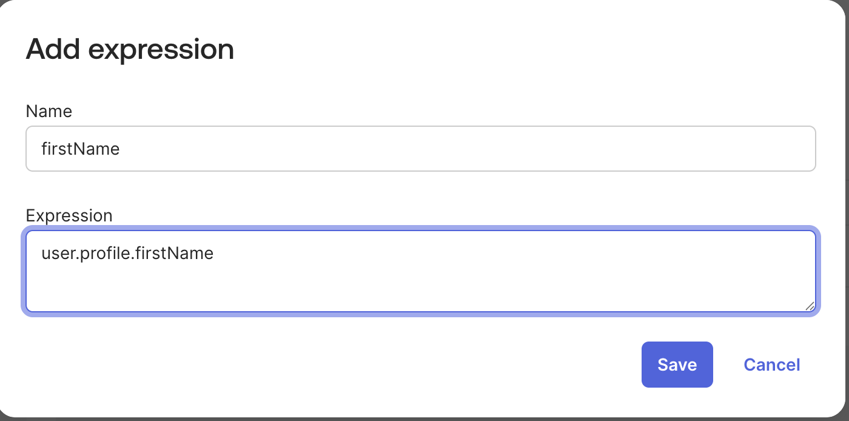Click the Name field label

[x=49, y=112]
